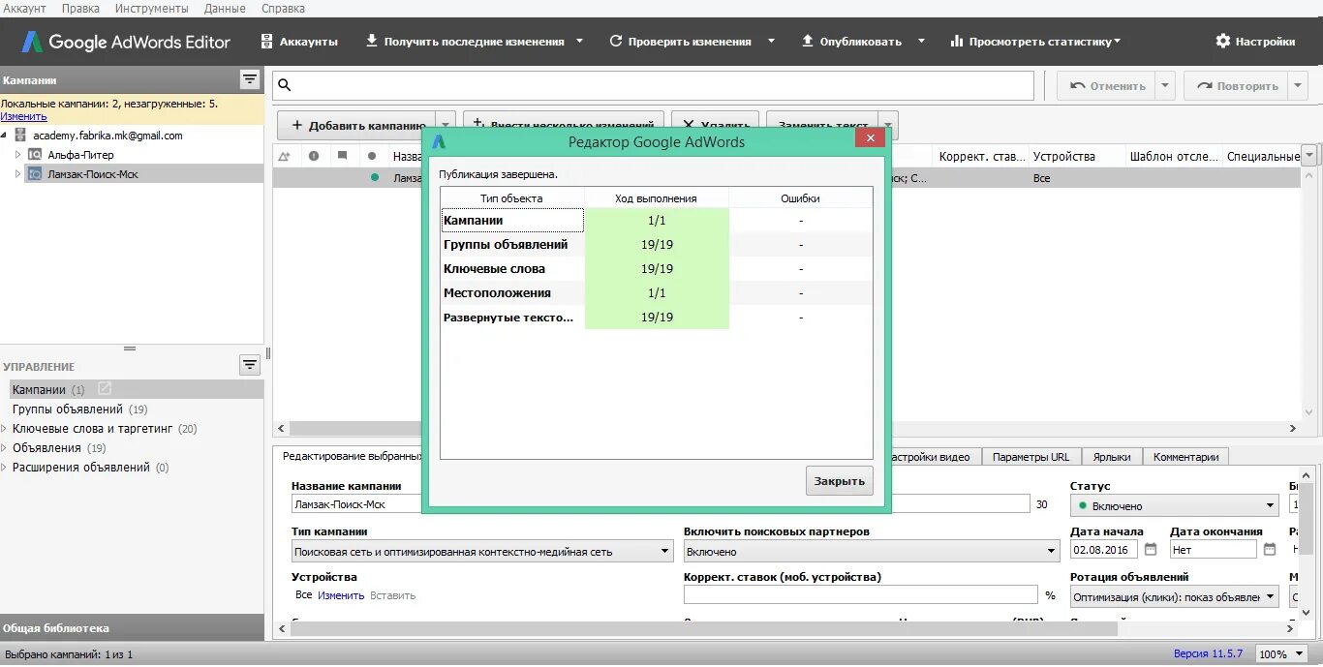The image size is (1323, 667).
Task: Open Просмотреть статистику chart button
Action: pos(1034,42)
